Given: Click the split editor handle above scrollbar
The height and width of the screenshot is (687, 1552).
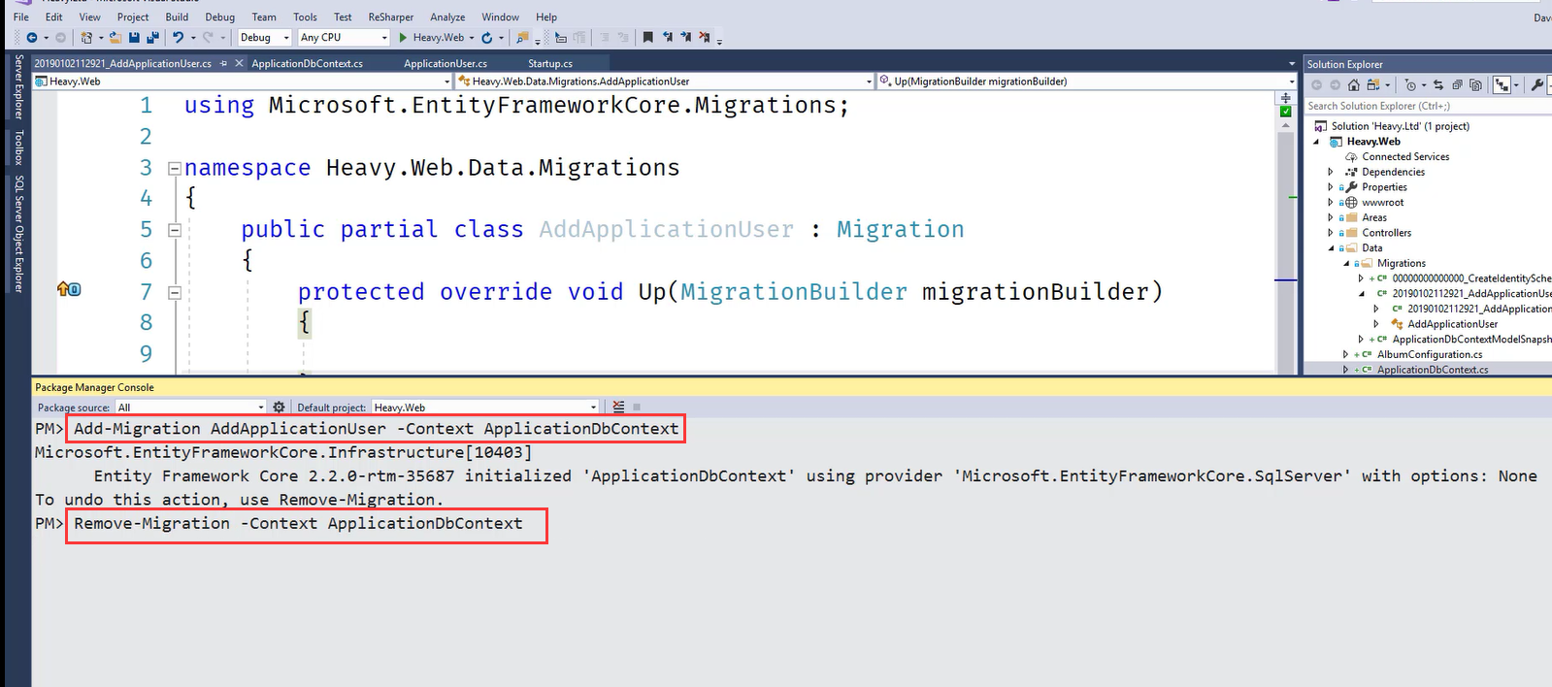Looking at the screenshot, I should tap(1286, 98).
